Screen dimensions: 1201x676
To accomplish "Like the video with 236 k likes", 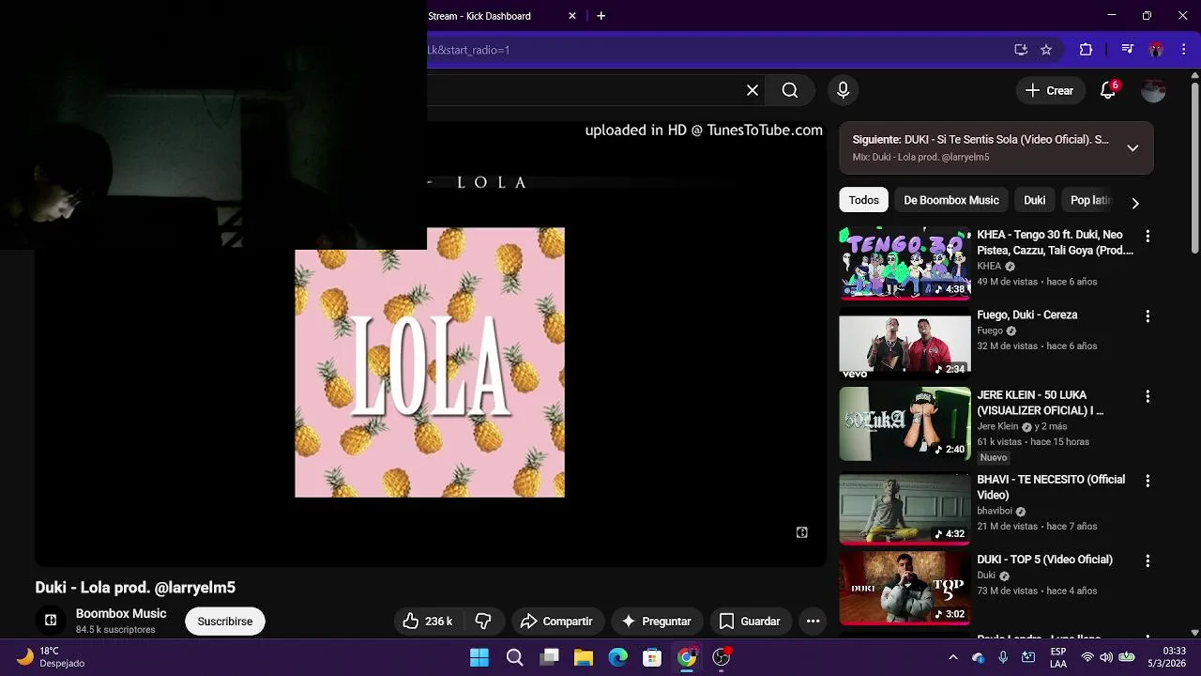I will pos(427,622).
